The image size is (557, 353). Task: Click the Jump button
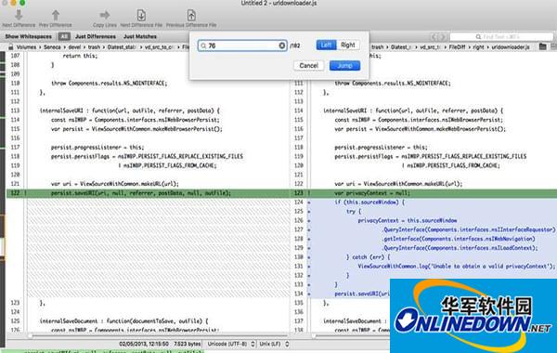pyautogui.click(x=344, y=65)
